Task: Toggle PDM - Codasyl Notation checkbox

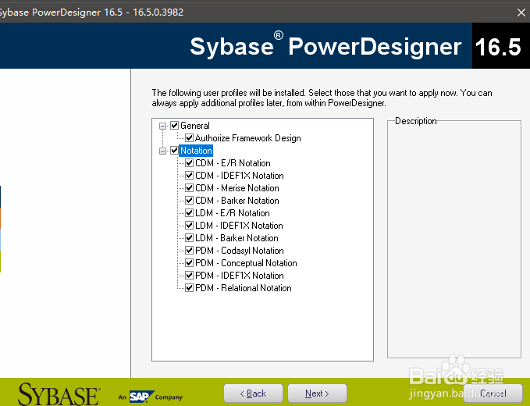Action: [x=189, y=251]
